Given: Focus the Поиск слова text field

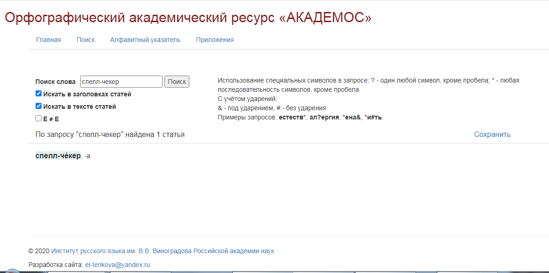Looking at the screenshot, I should coord(121,82).
